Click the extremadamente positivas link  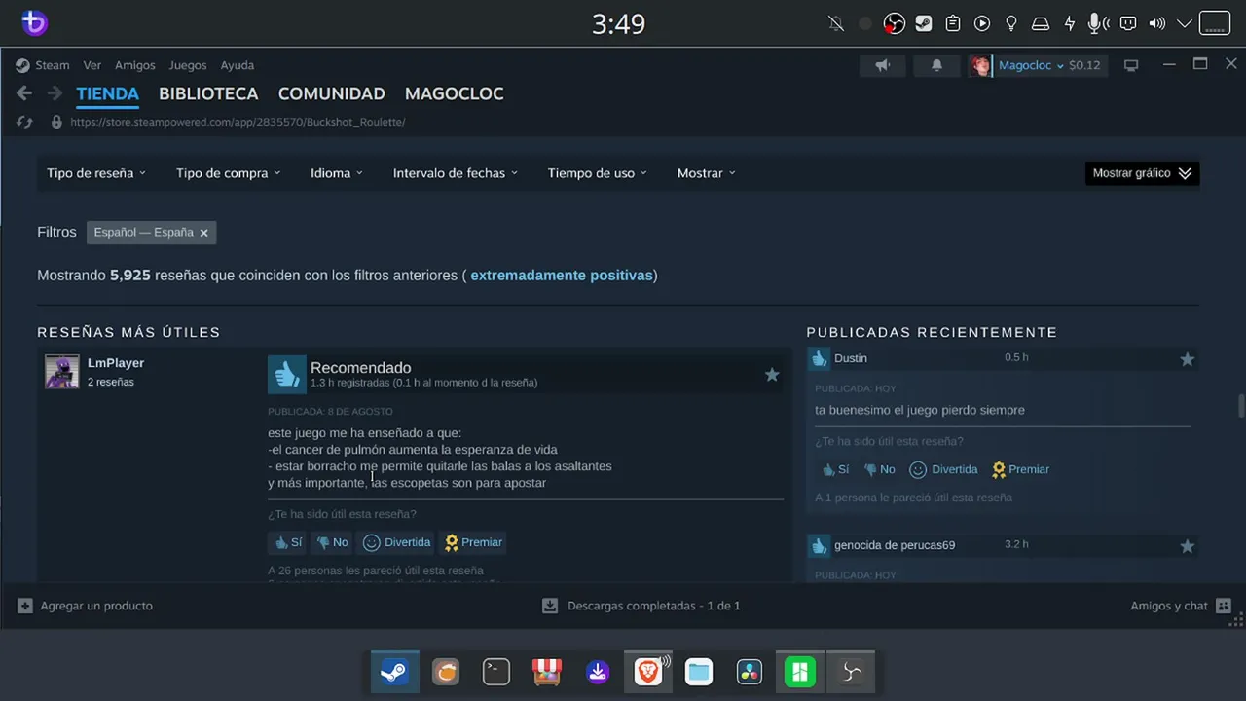pyautogui.click(x=562, y=276)
